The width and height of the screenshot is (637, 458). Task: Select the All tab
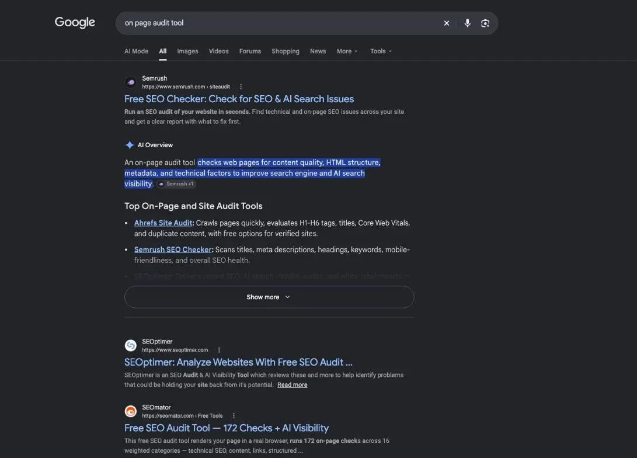(x=162, y=51)
